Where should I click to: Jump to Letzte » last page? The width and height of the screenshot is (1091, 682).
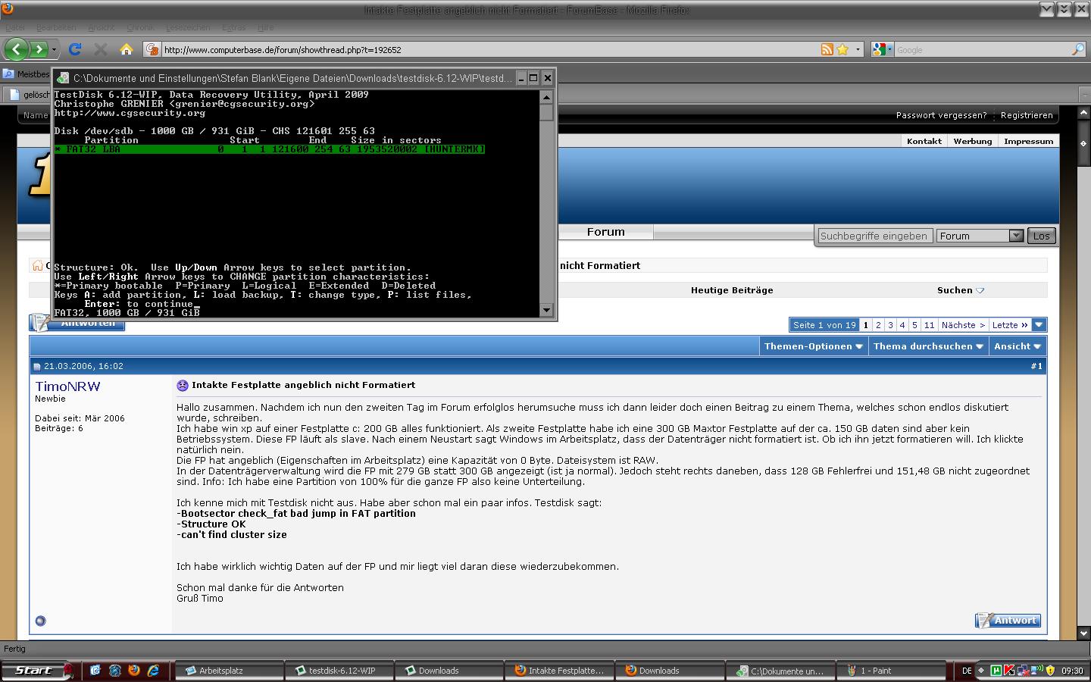click(x=1010, y=325)
